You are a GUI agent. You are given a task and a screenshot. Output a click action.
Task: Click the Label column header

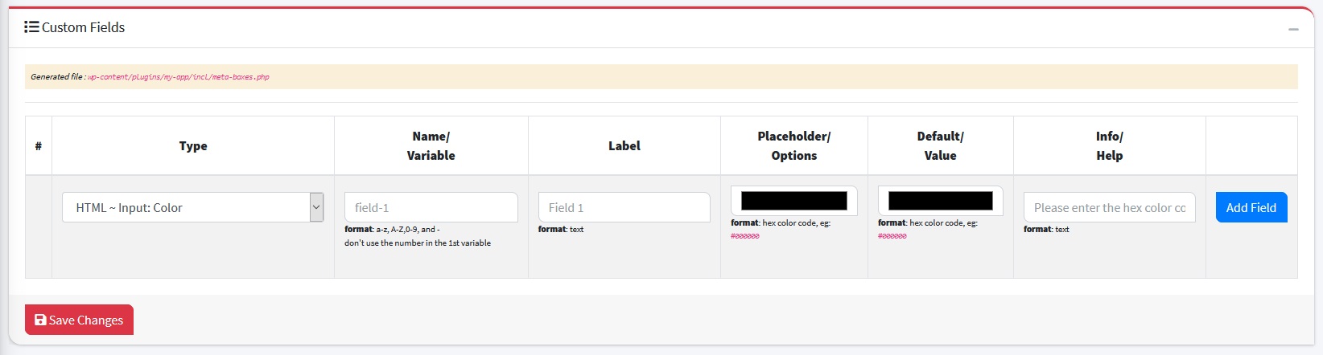coord(624,146)
